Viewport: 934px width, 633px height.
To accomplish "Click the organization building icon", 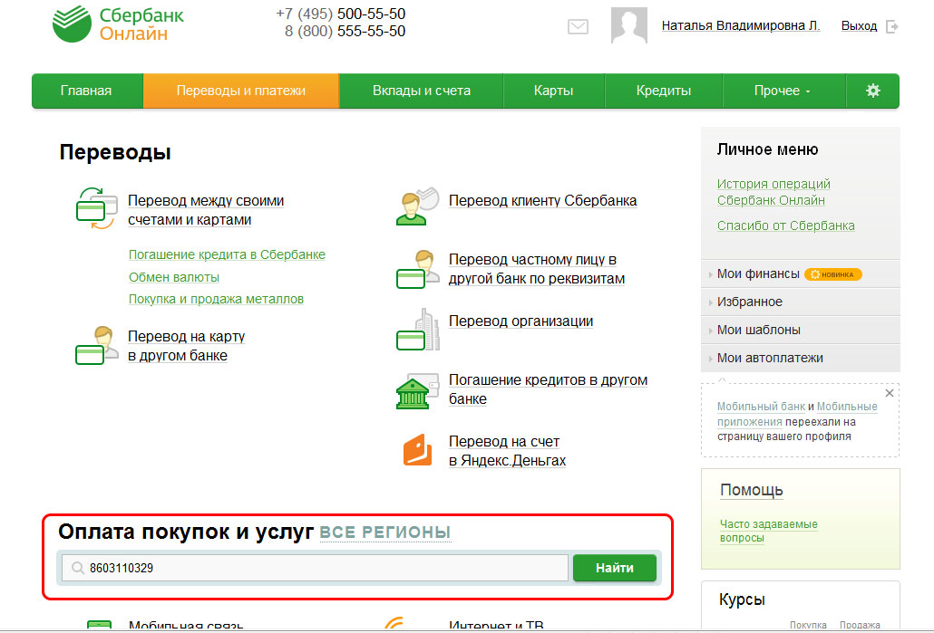I will point(417,331).
